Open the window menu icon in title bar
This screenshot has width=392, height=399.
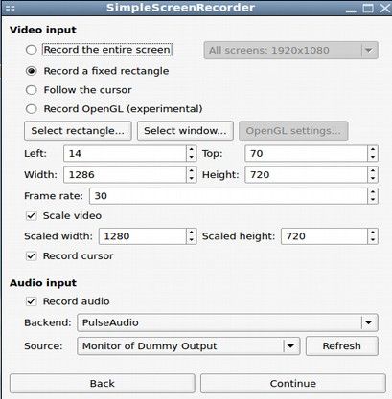click(11, 8)
